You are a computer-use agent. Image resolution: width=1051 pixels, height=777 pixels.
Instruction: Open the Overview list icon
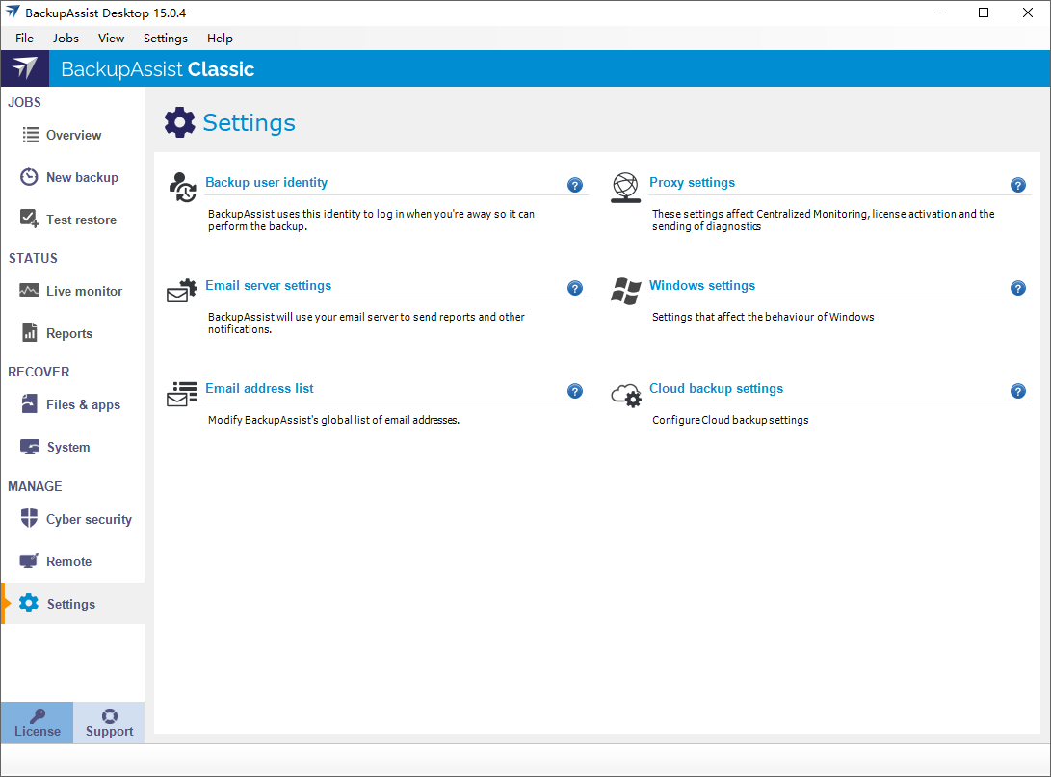click(x=30, y=135)
